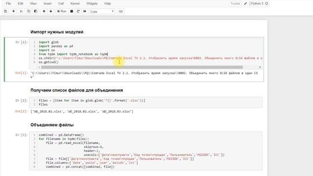Click the Trusted notebook indicator
This screenshot has width=313, height=176.
[235, 3]
